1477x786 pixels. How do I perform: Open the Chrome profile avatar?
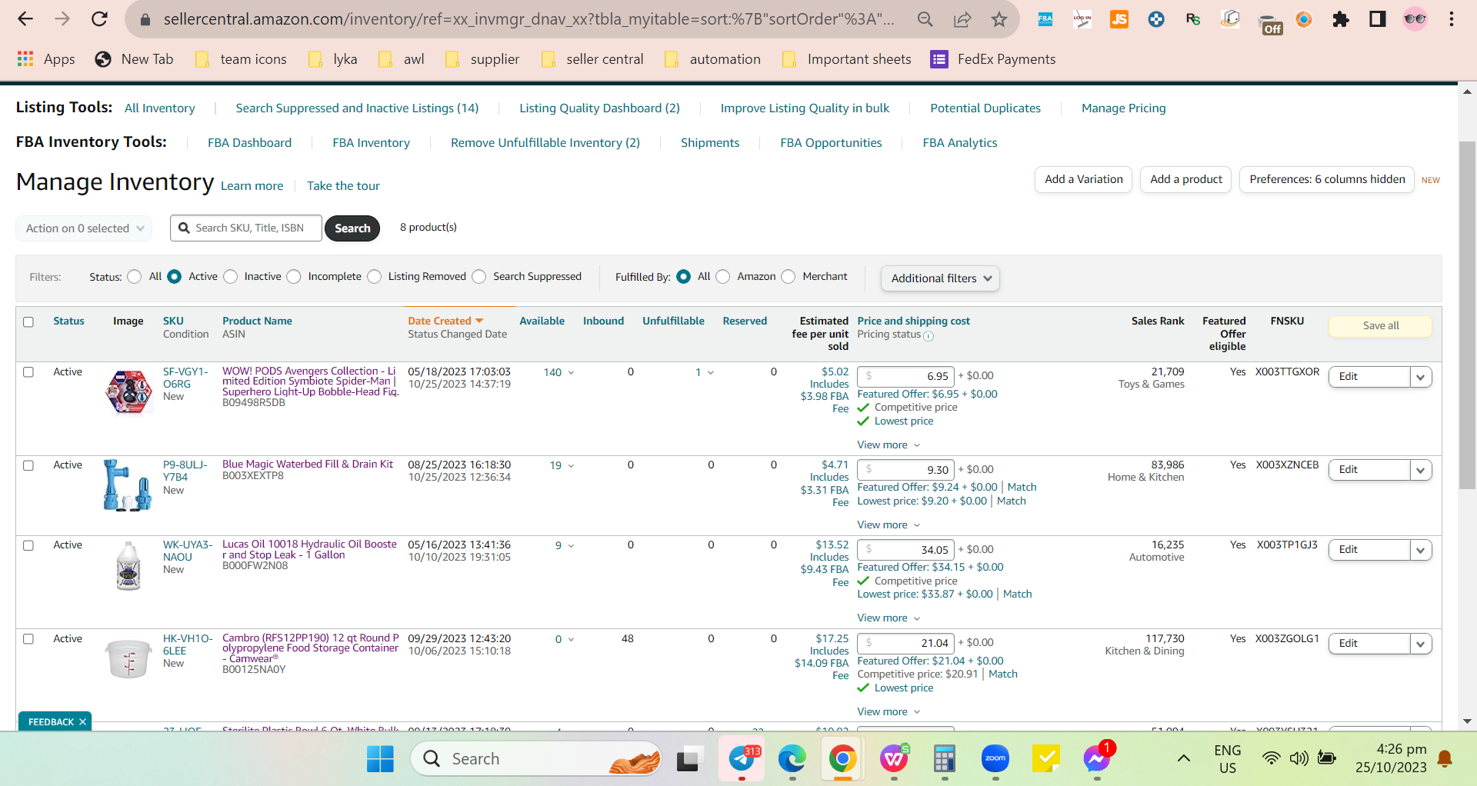(x=1415, y=19)
